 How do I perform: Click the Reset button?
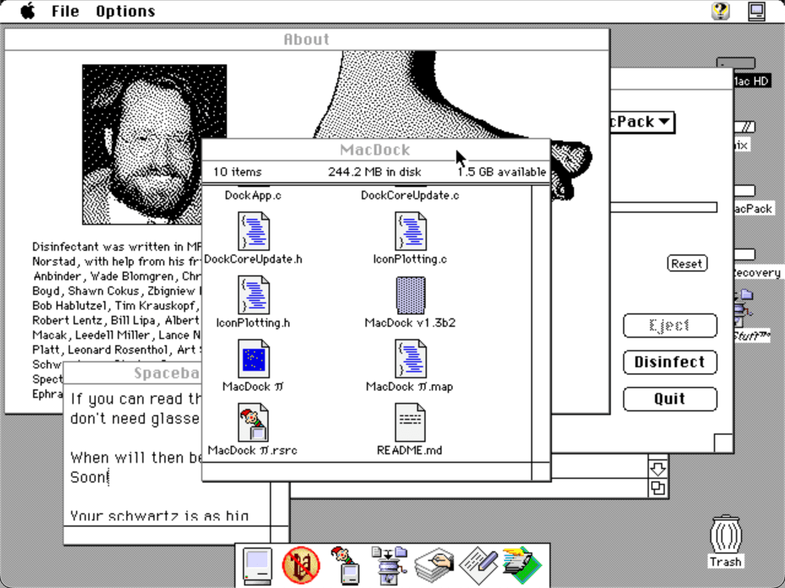tap(687, 264)
